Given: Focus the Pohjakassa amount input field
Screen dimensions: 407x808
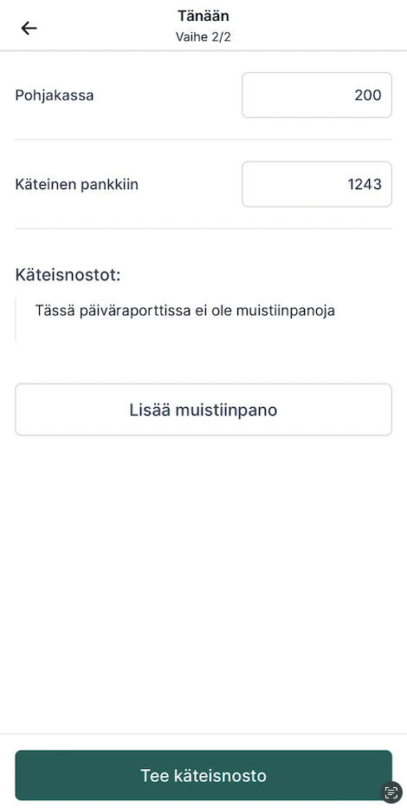Looking at the screenshot, I should click(317, 95).
